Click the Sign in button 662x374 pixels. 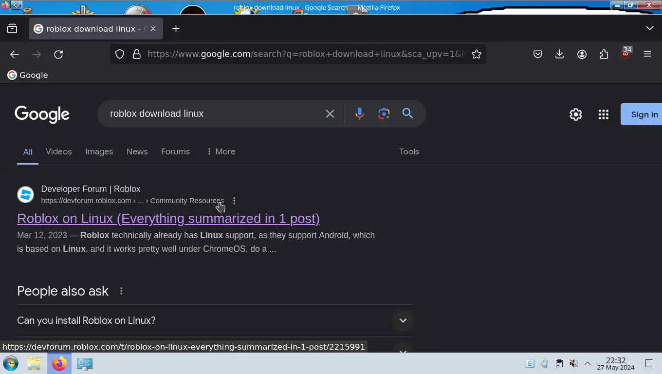click(x=642, y=114)
